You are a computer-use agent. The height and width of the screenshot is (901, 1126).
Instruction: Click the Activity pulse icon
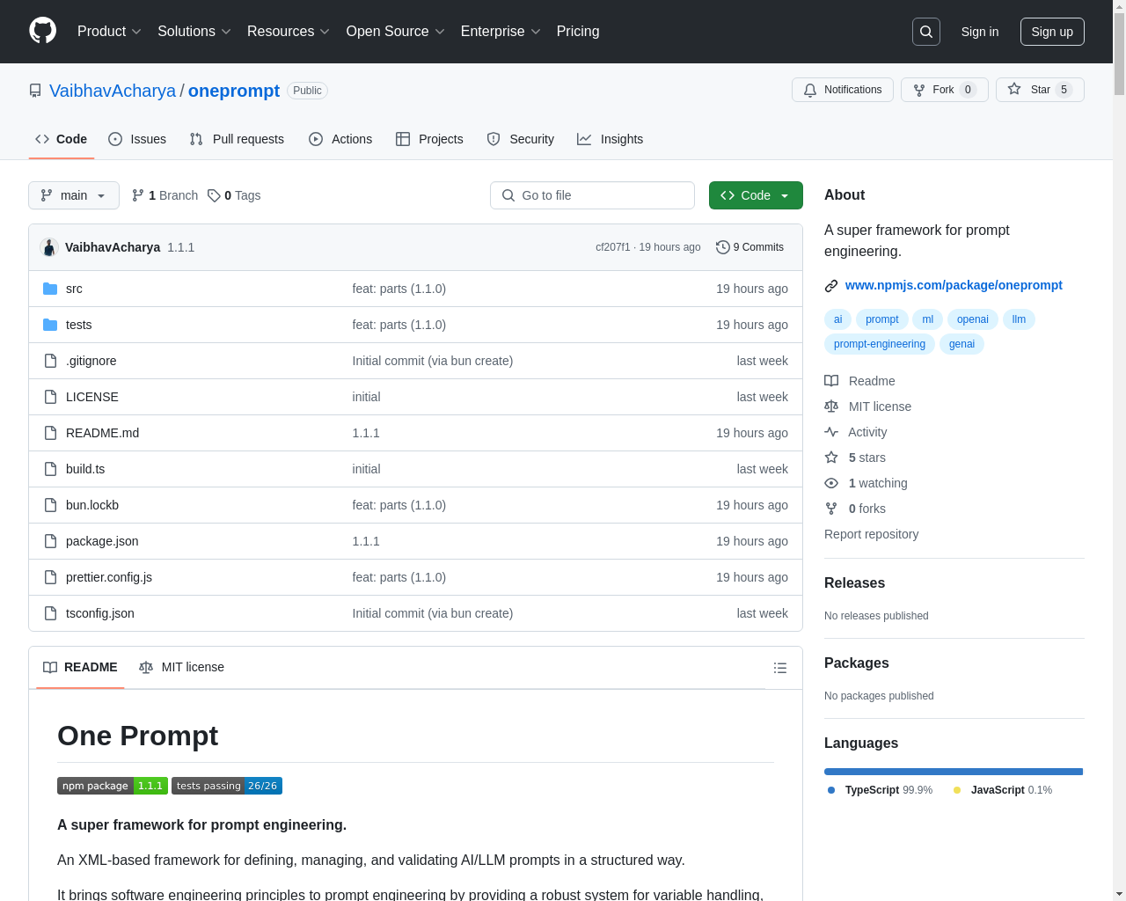(x=831, y=432)
